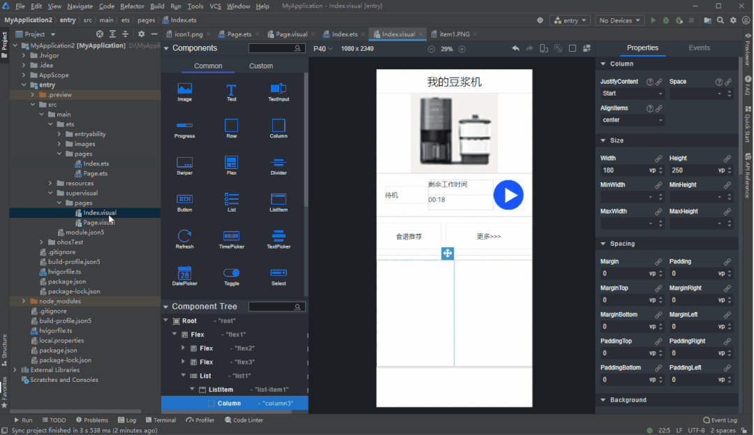Image resolution: width=754 pixels, height=435 pixels.
Task: Open the AlignItems dropdown showing center
Action: coord(632,120)
